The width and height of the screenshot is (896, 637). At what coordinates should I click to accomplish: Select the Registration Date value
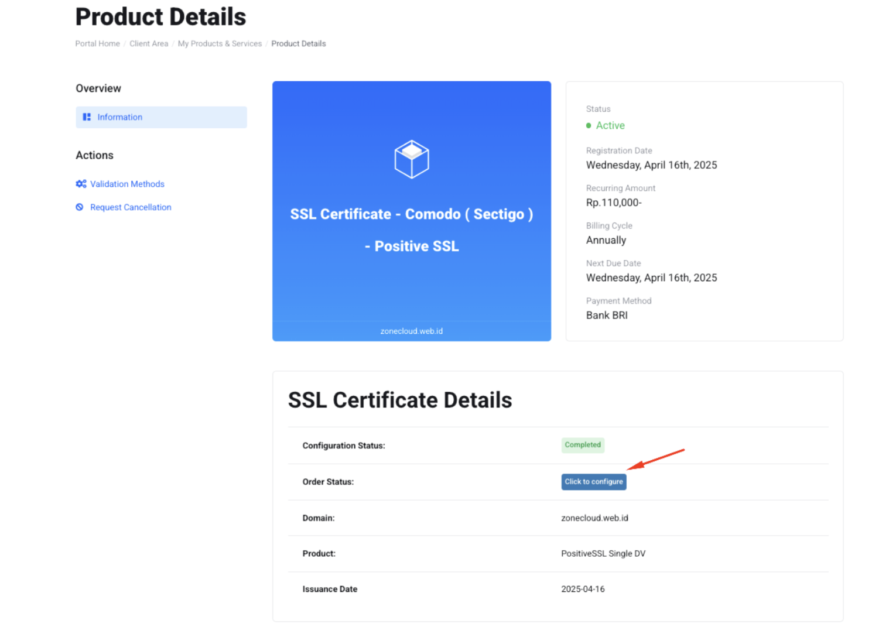point(651,165)
